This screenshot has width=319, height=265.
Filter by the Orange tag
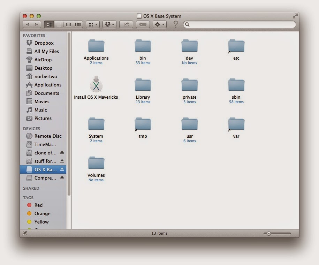(x=39, y=213)
